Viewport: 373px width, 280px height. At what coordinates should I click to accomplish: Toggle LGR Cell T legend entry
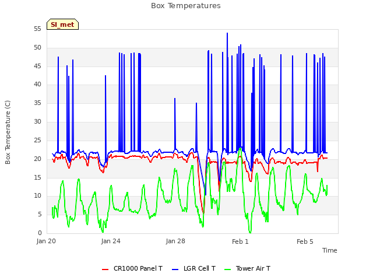point(193,268)
